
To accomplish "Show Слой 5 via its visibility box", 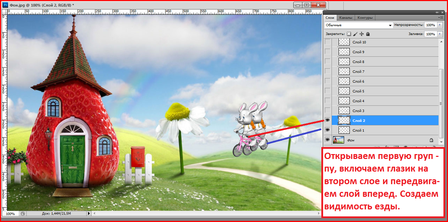I will [x=327, y=91].
